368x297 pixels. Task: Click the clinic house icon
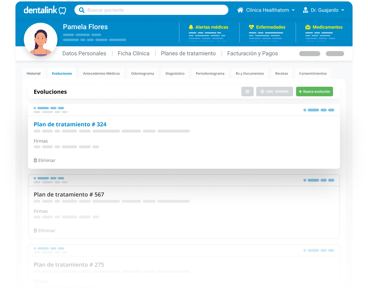click(240, 10)
